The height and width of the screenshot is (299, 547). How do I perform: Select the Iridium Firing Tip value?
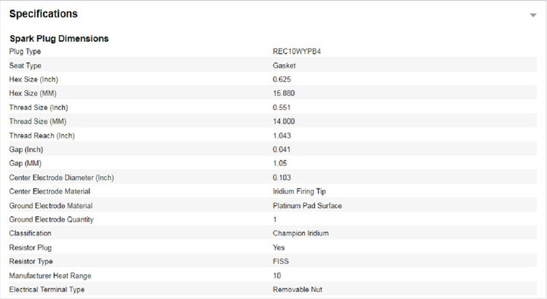(x=299, y=191)
